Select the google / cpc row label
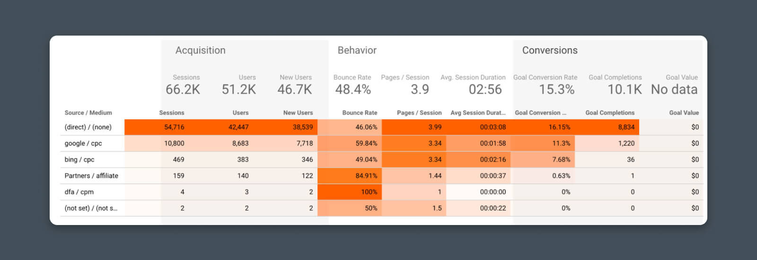The height and width of the screenshot is (260, 757). 83,143
